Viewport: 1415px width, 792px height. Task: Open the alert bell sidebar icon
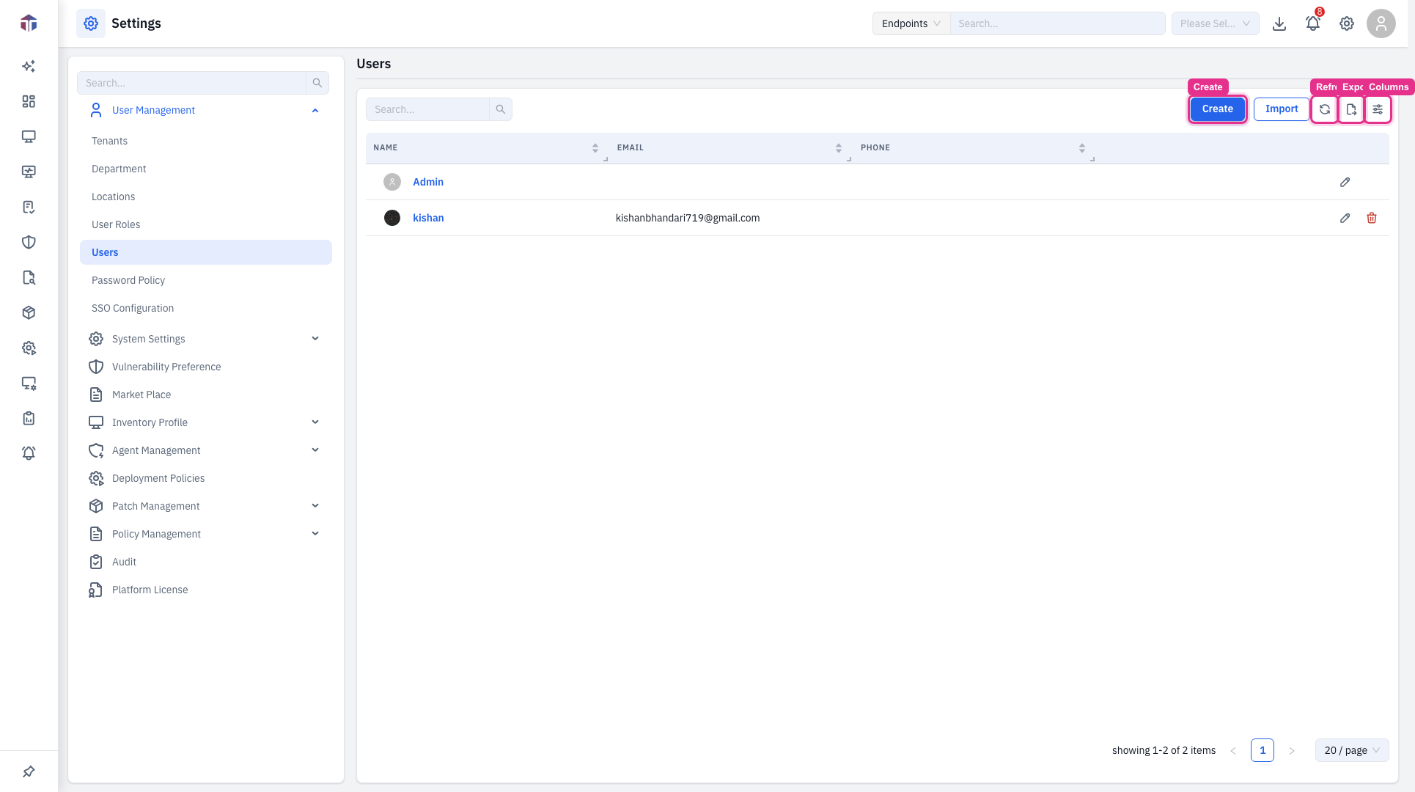[29, 453]
